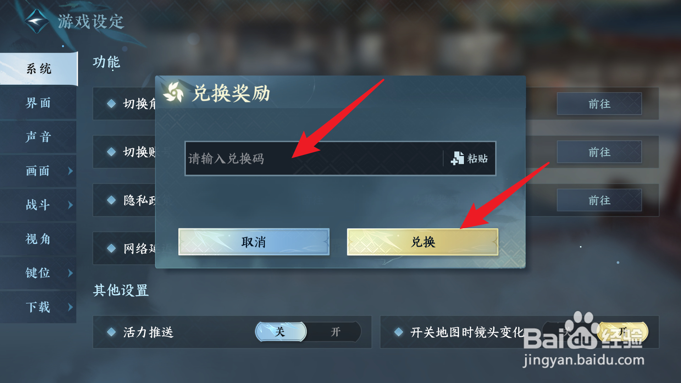Click the pinwheel icon beside 兑换奖励

click(174, 93)
